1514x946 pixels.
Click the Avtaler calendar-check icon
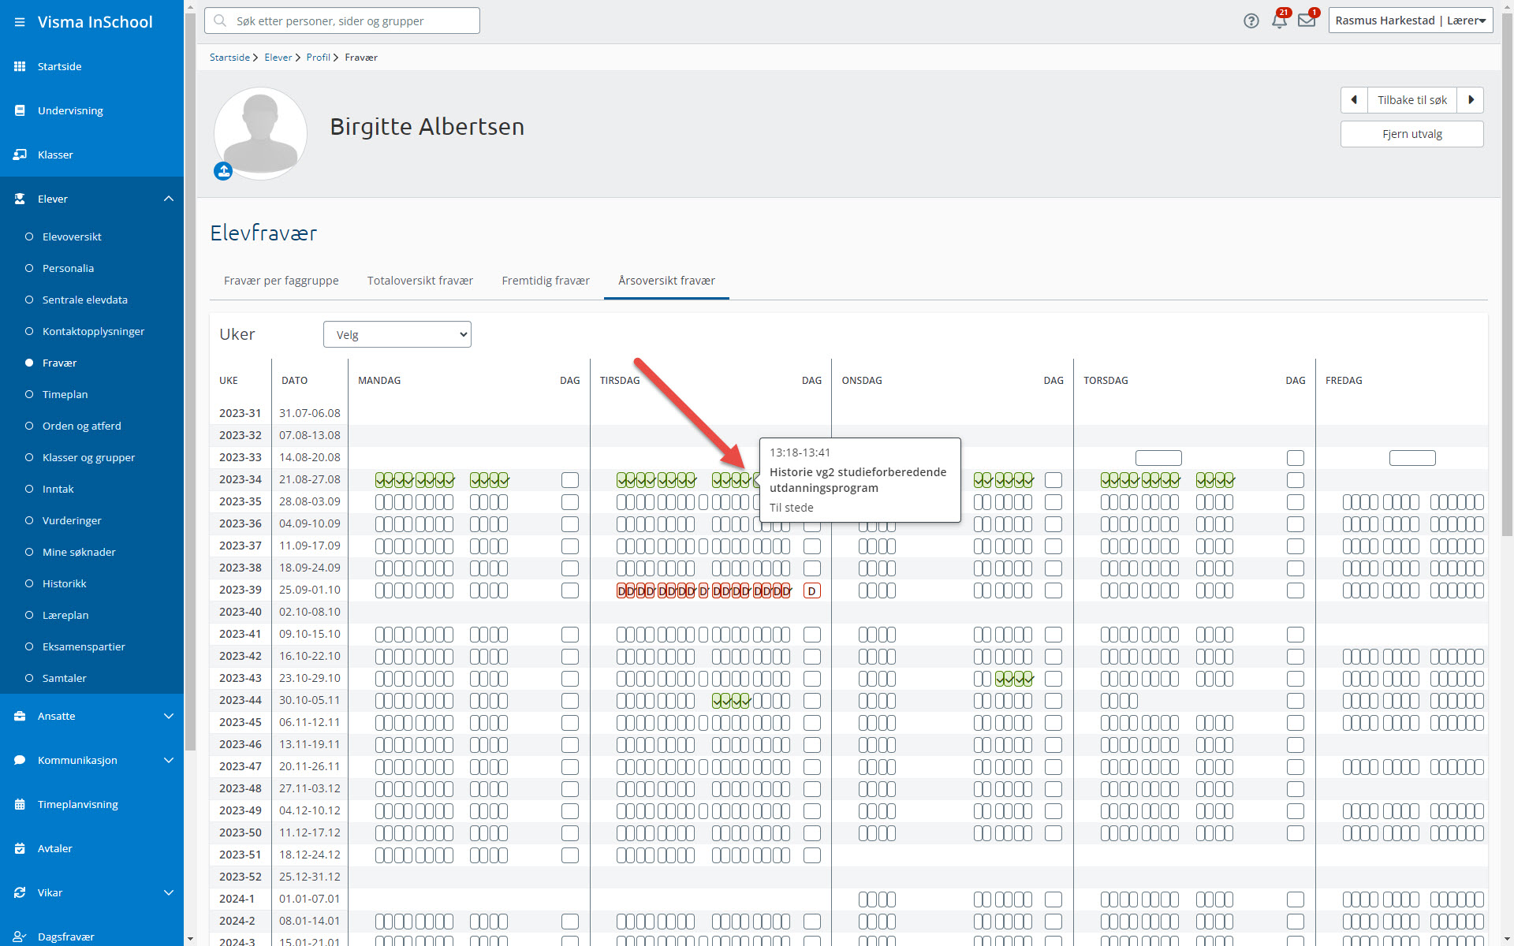click(x=20, y=848)
